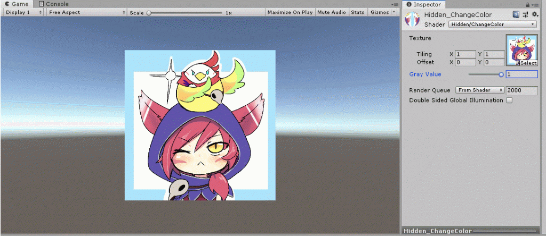Open the material help reference icon
The height and width of the screenshot is (236, 546).
pos(516,14)
